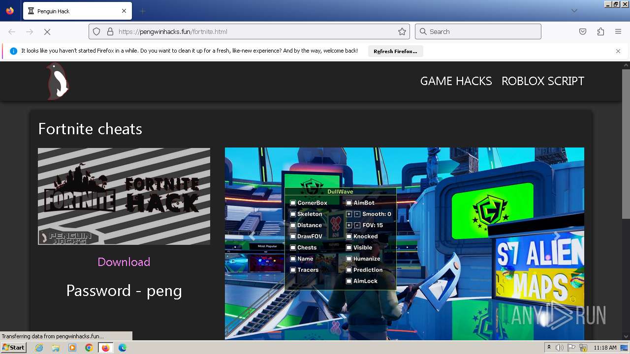Focus the Search box

[x=478, y=31]
